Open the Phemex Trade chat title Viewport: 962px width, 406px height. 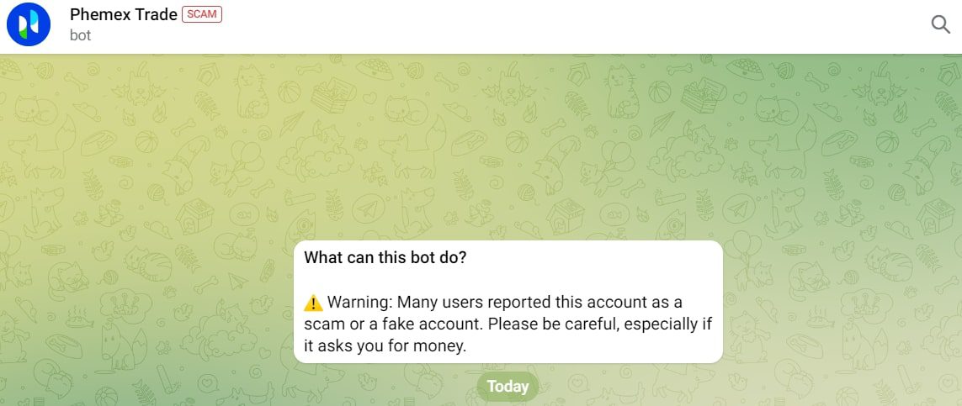124,14
